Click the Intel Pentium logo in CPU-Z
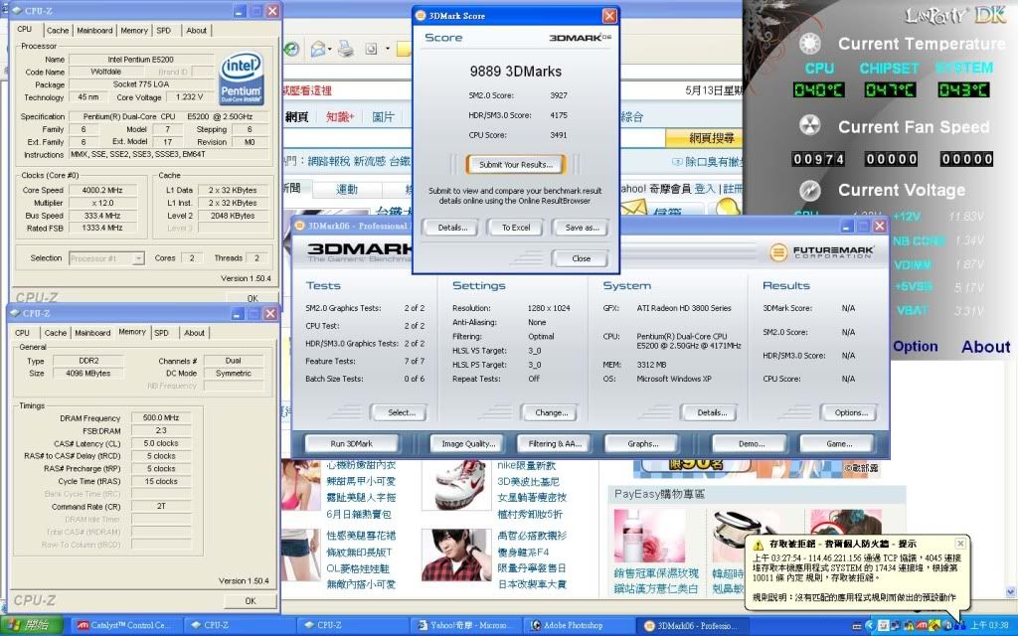Screen dimensions: 1018x636 click(x=241, y=79)
